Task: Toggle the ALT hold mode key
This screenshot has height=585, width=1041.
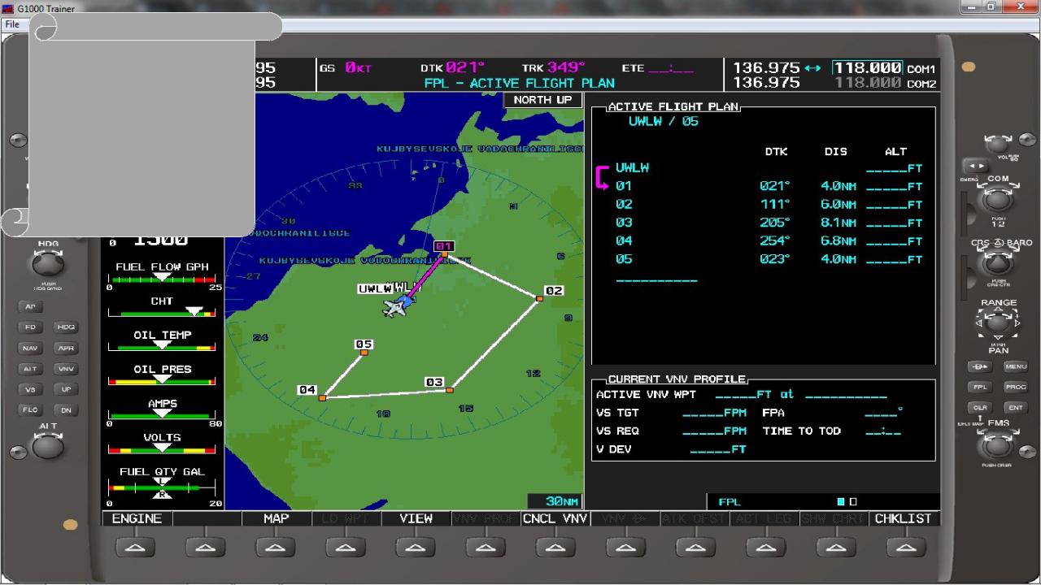Action: [x=30, y=369]
